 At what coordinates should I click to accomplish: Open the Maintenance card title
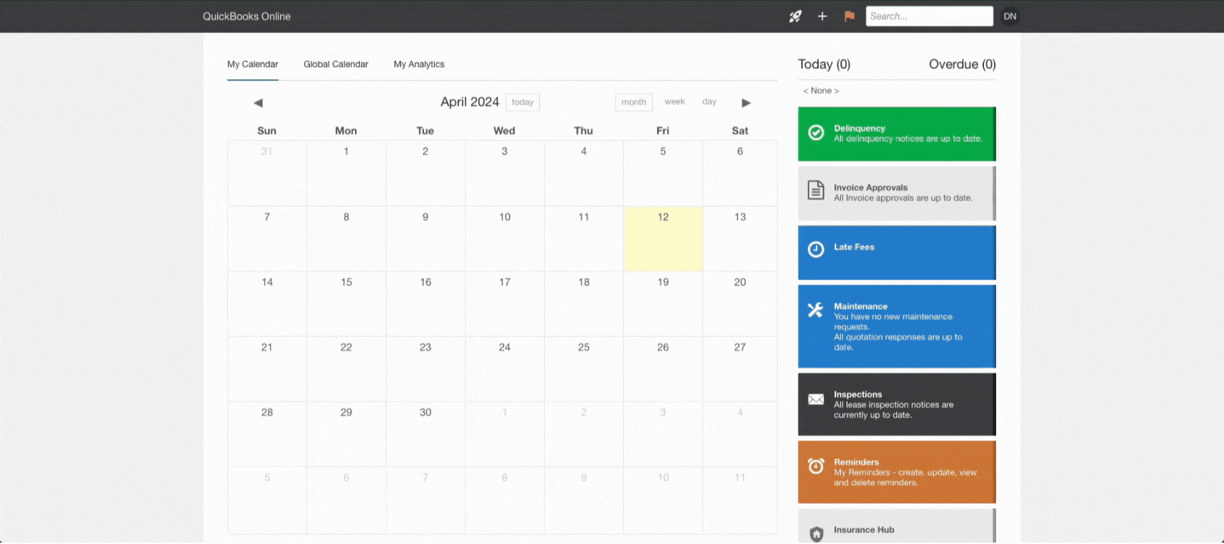tap(860, 306)
